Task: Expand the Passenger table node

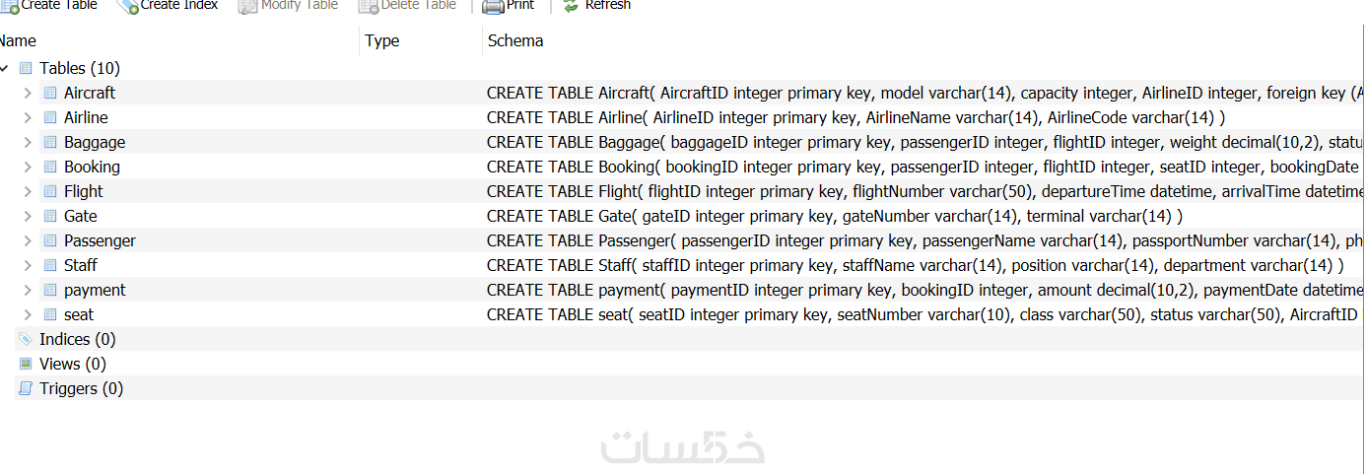Action: click(28, 240)
